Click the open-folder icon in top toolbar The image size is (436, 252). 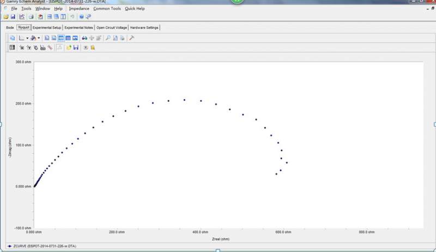point(6,17)
